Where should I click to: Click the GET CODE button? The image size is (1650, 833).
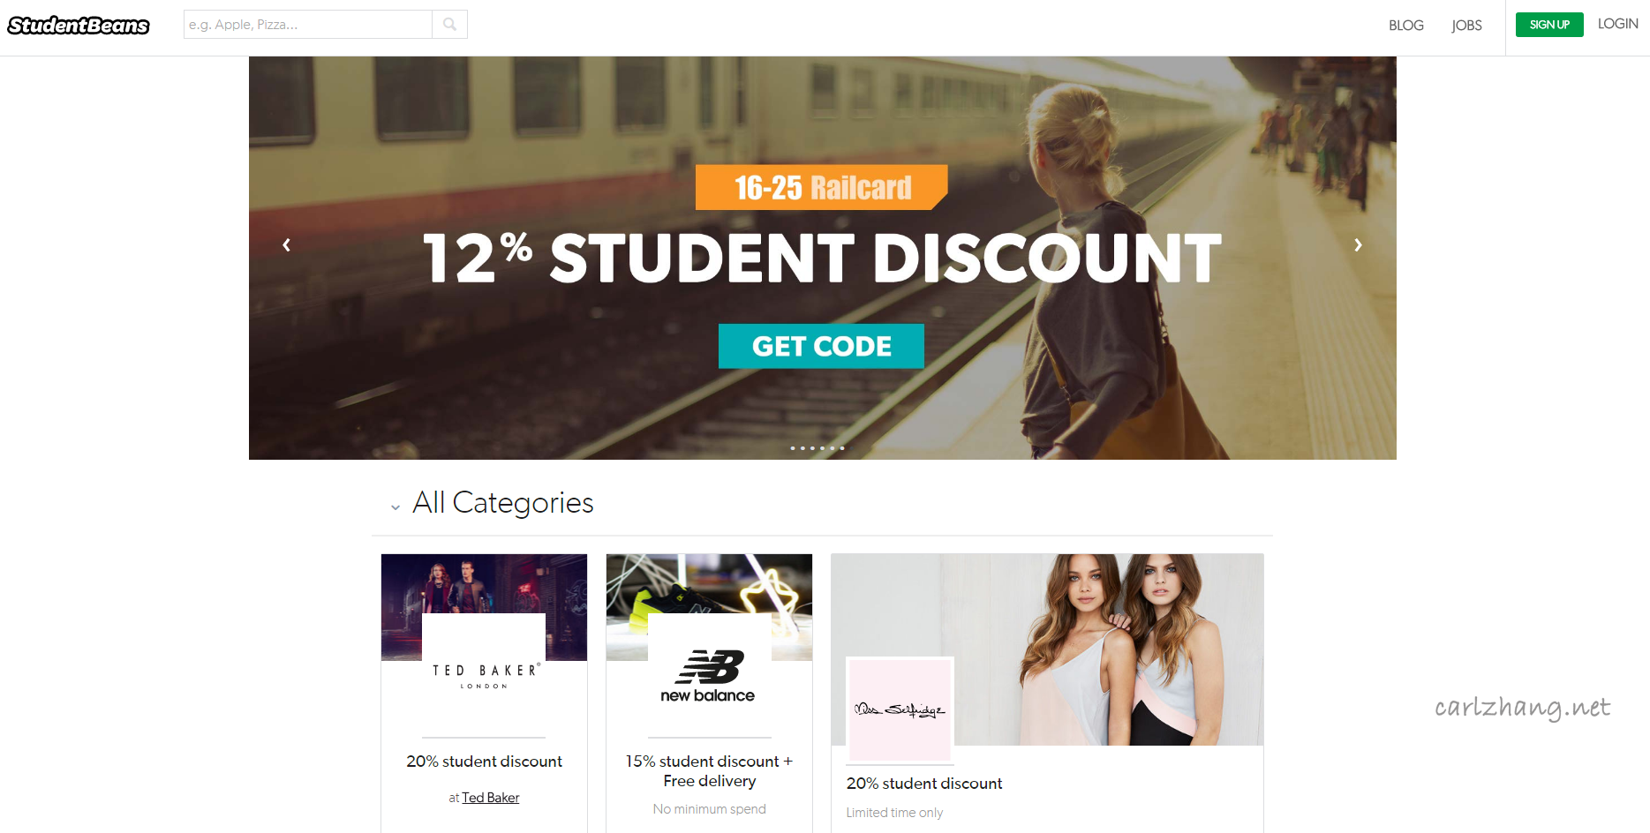pyautogui.click(x=821, y=346)
